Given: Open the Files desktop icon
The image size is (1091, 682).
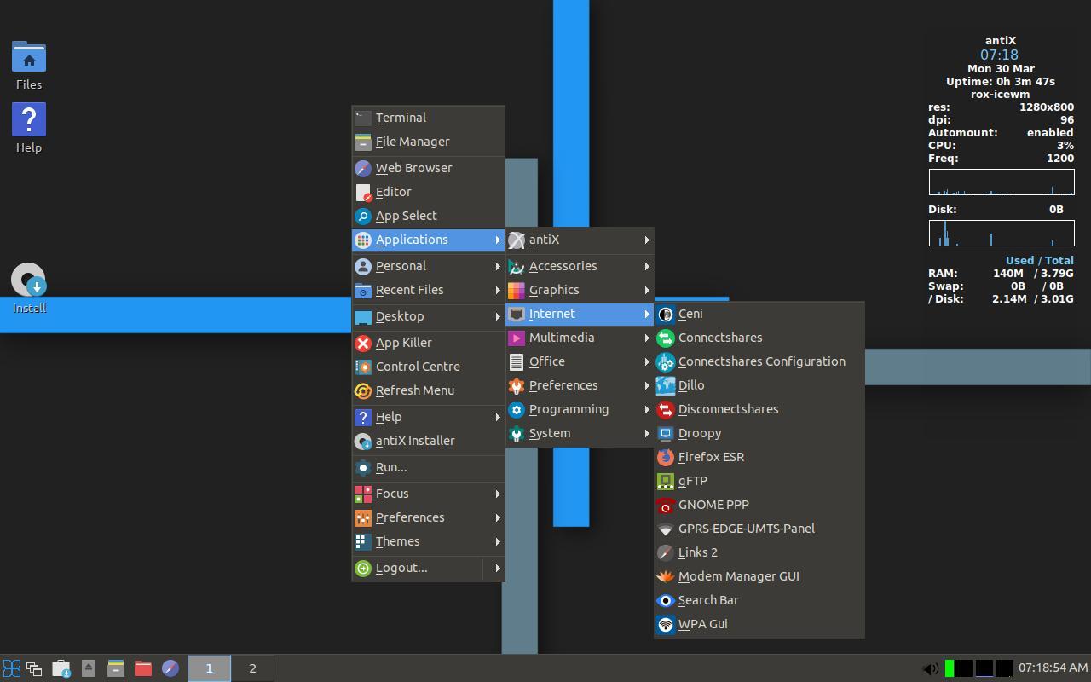Looking at the screenshot, I should (x=29, y=66).
